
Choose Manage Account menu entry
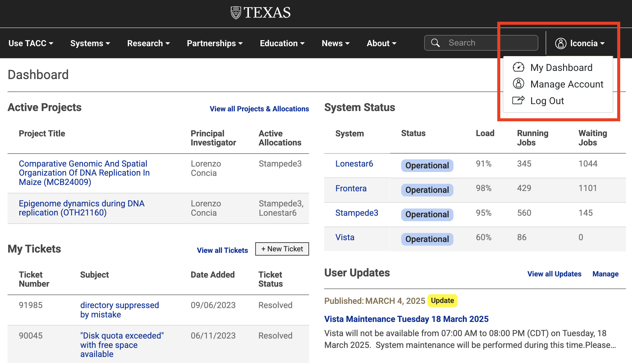click(567, 84)
